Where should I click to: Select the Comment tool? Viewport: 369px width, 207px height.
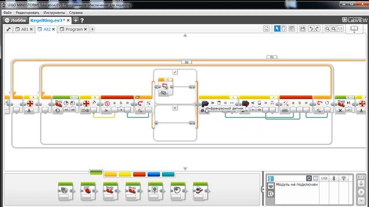[292, 29]
